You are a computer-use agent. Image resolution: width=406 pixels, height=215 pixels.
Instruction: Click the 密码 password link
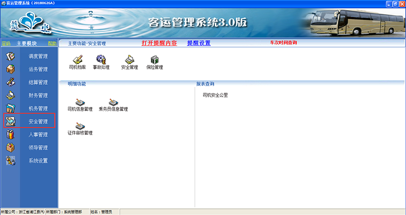[6, 43]
